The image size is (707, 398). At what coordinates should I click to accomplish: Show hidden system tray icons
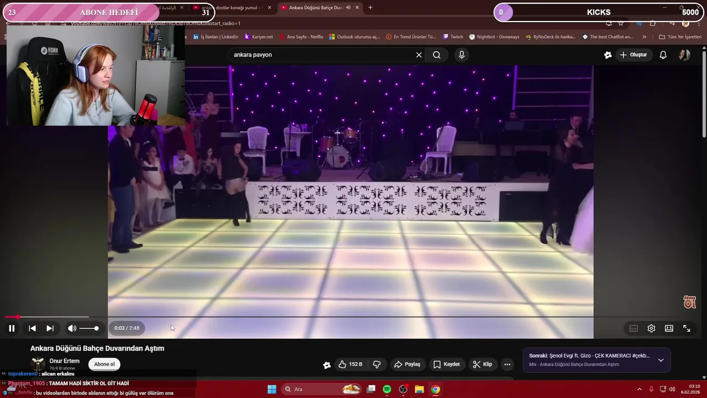click(x=640, y=389)
